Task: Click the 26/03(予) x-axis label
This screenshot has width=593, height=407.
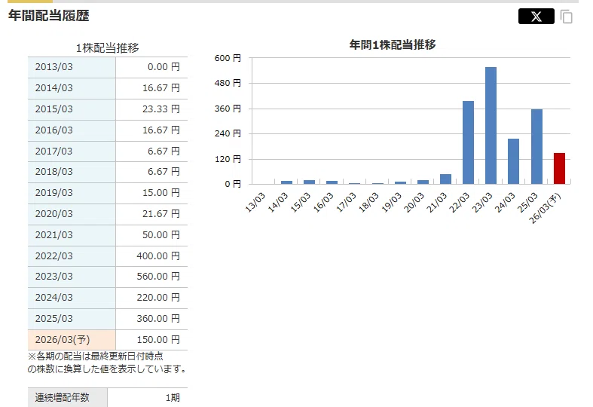Action: pos(545,208)
